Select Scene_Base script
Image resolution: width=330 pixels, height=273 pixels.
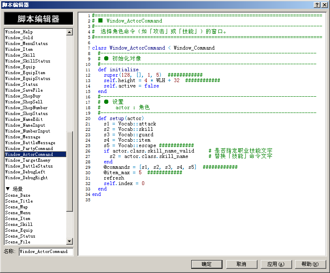[35, 195]
